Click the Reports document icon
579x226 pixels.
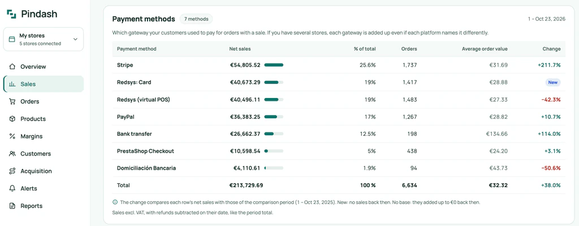coord(12,206)
